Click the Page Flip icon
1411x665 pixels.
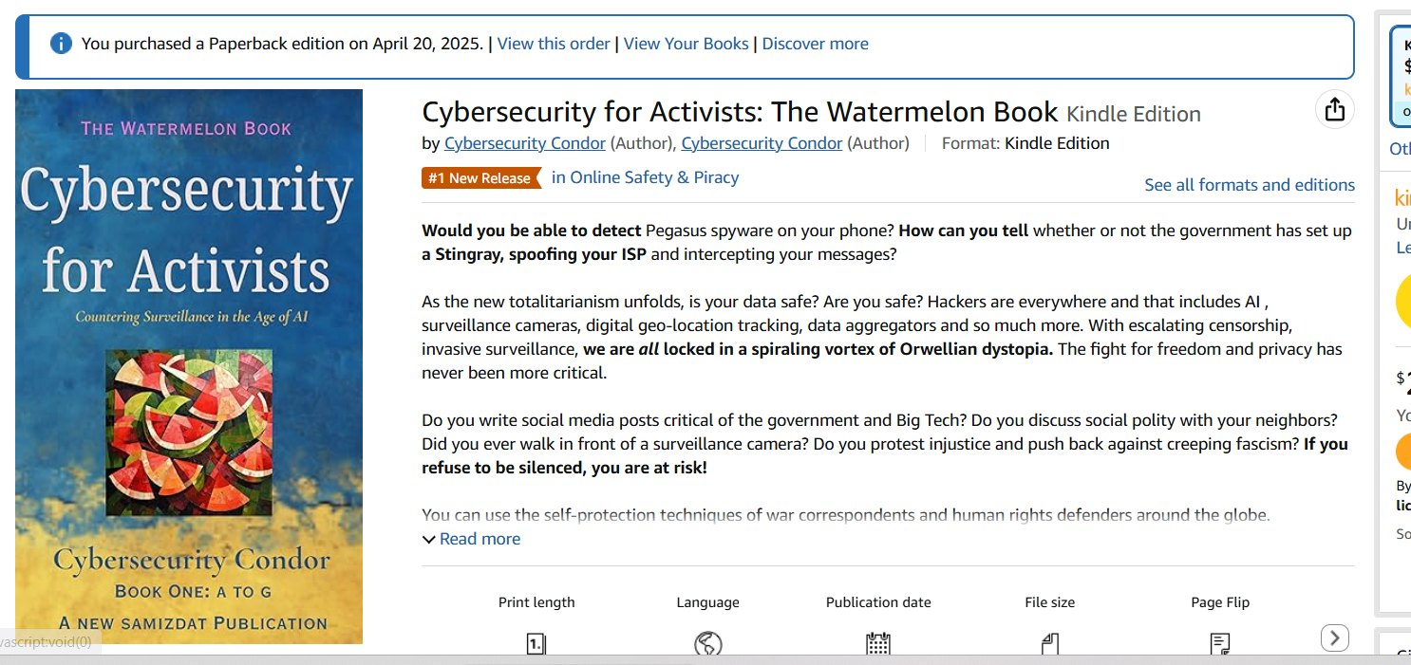1220,645
